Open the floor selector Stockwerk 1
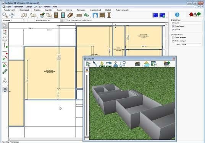This screenshot has height=143, width=205. coord(13,20)
